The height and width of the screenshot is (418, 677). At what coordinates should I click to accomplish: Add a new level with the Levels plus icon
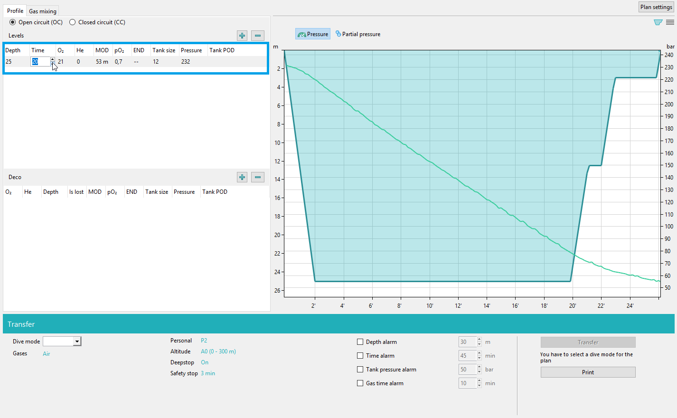242,36
